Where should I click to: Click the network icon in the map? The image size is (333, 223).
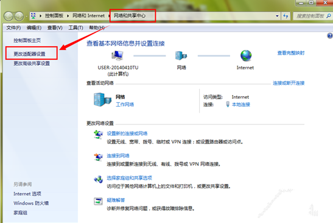181,55
